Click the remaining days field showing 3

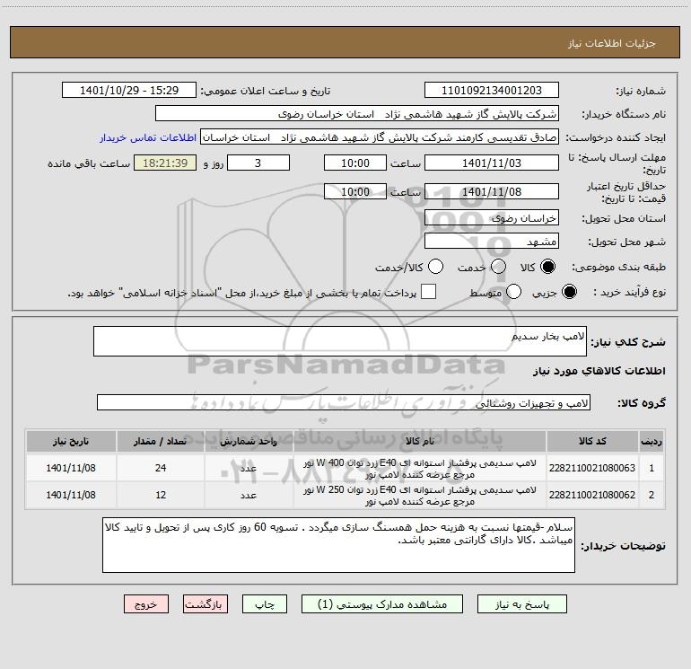tap(258, 163)
